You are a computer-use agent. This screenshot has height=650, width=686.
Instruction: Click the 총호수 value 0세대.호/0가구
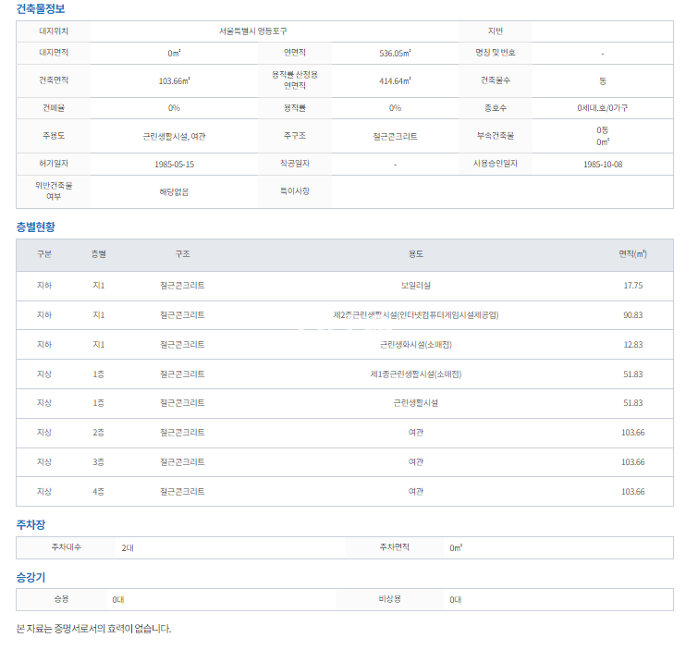(603, 108)
